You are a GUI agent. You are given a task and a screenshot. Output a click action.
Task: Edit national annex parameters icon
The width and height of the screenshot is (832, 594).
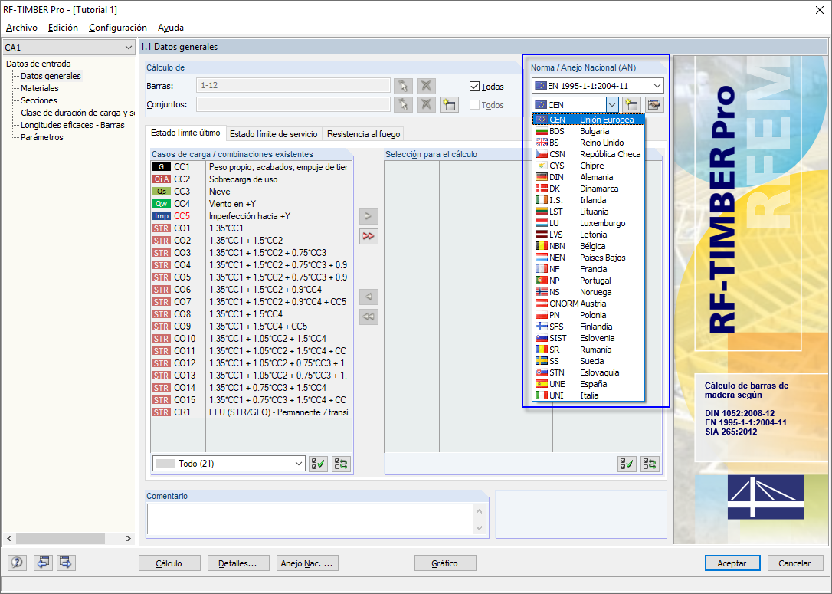coord(654,104)
